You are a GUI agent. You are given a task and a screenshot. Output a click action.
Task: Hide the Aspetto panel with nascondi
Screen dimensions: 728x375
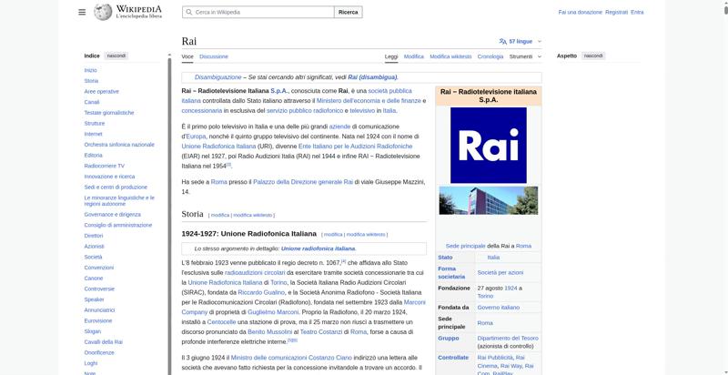[593, 56]
